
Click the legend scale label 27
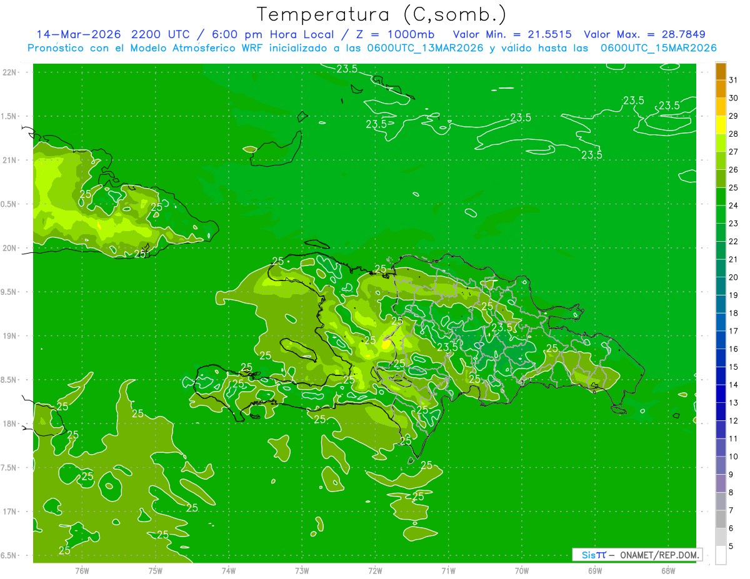[734, 152]
